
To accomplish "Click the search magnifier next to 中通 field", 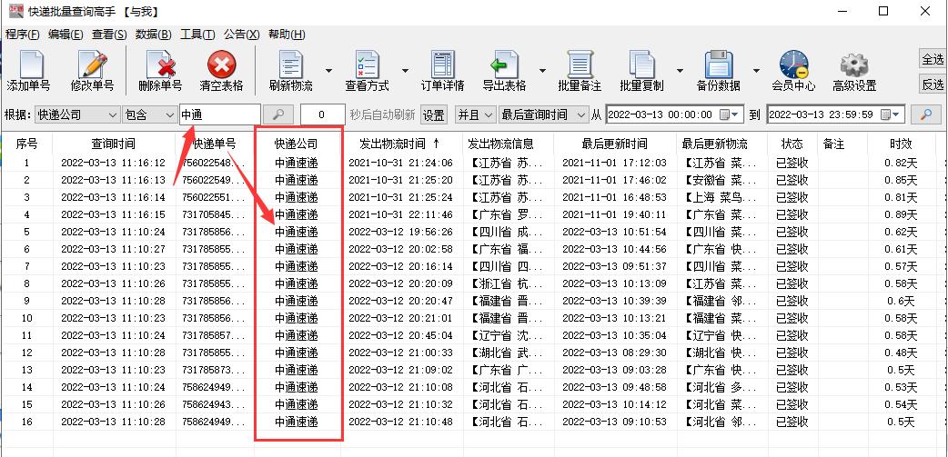I will tap(278, 114).
